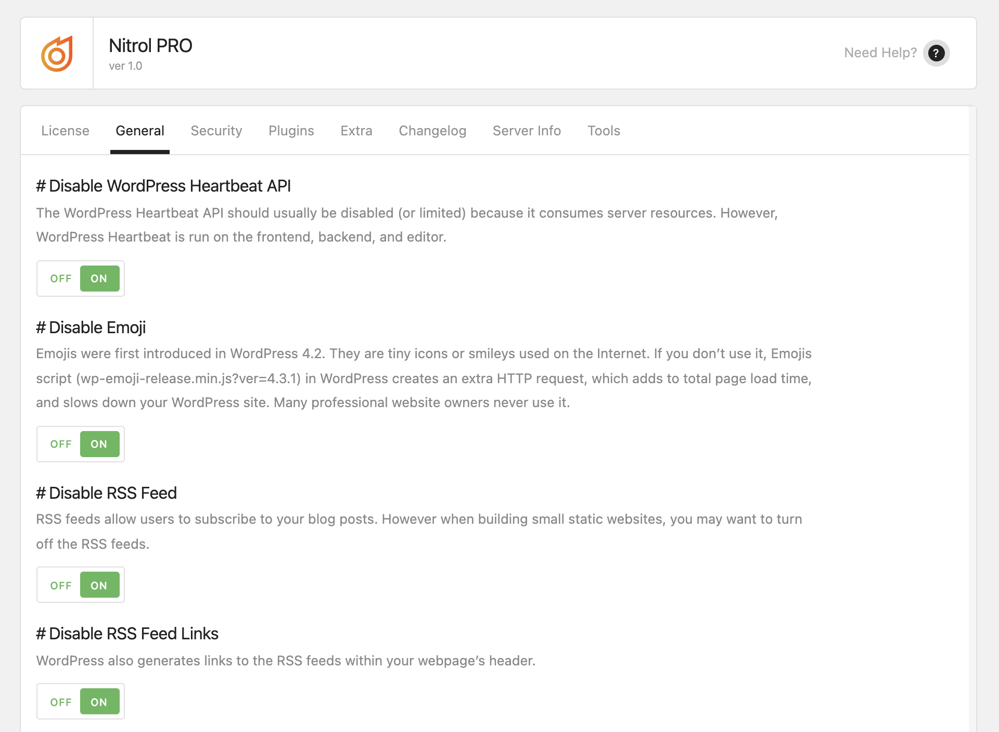The width and height of the screenshot is (999, 732).
Task: Select the General tab
Action: point(139,131)
